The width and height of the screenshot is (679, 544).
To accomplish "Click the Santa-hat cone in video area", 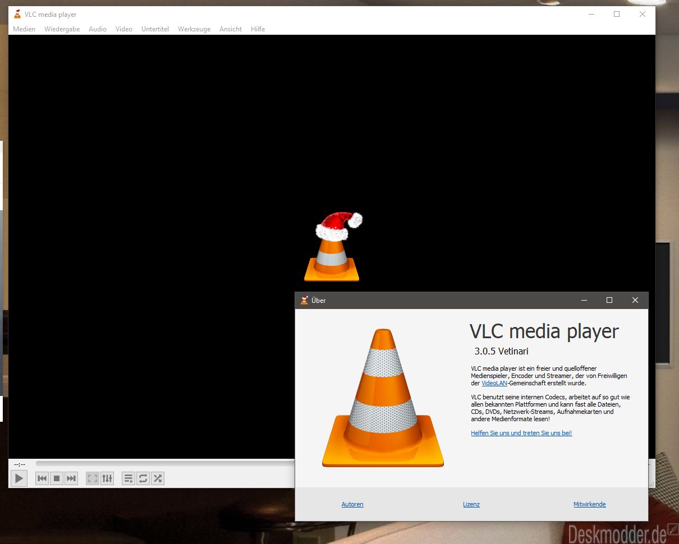I will pyautogui.click(x=333, y=247).
